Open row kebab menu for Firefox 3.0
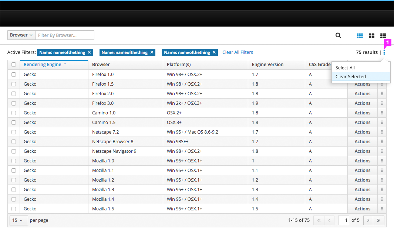 click(x=382, y=103)
